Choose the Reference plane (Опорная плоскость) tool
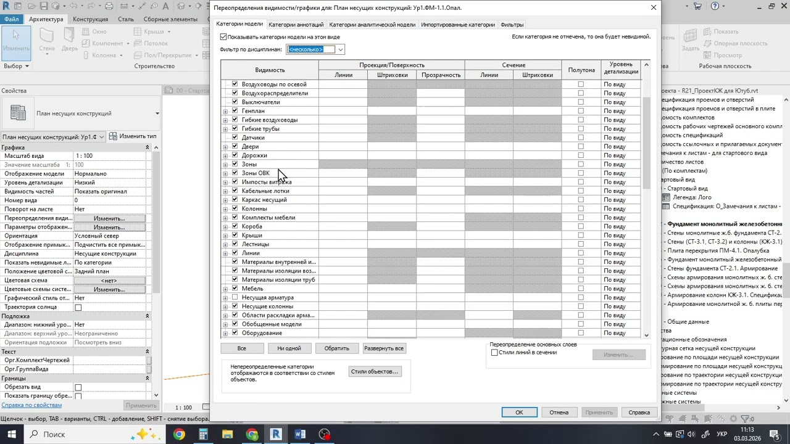Viewport: 790px width, 444px height. 736,43
